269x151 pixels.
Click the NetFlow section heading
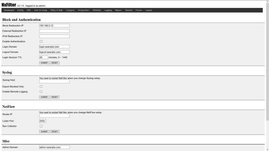(x=9, y=107)
